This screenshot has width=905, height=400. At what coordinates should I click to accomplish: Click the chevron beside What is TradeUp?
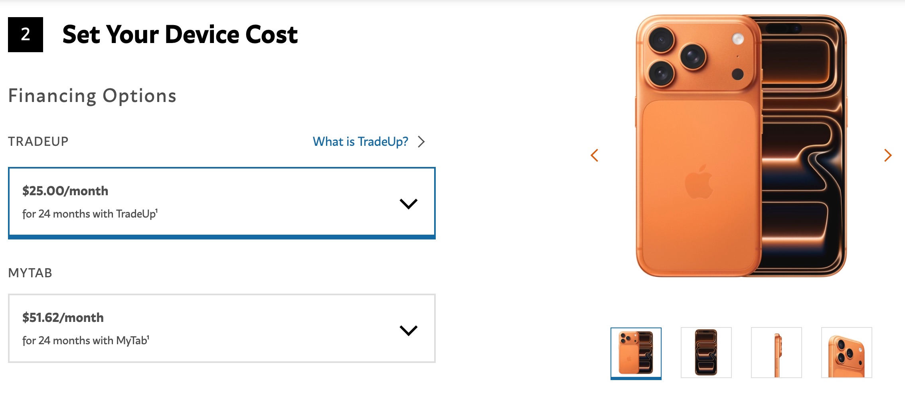422,141
